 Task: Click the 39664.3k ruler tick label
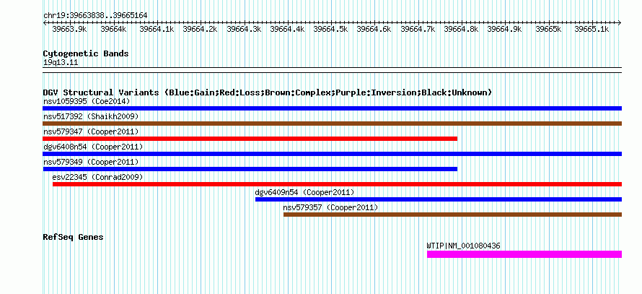coord(244,30)
